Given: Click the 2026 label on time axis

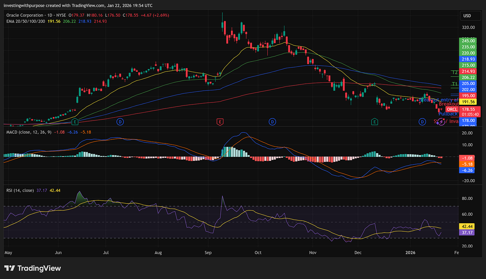Looking at the screenshot, I should click(411, 253).
